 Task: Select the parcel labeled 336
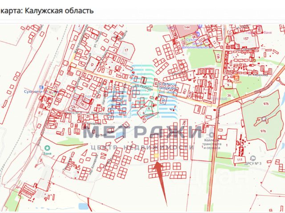tap(219, 56)
